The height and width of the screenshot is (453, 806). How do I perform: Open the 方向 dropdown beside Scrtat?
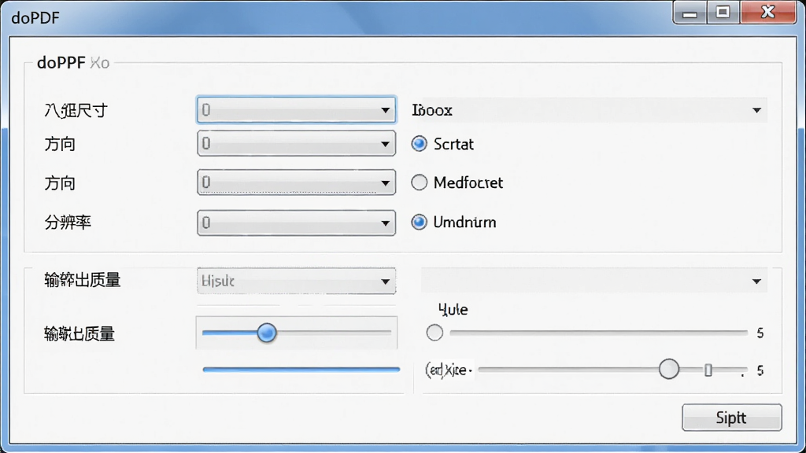point(296,143)
